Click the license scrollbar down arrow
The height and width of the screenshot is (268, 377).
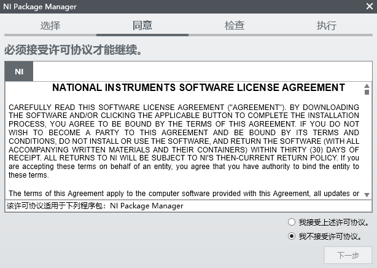click(x=367, y=195)
